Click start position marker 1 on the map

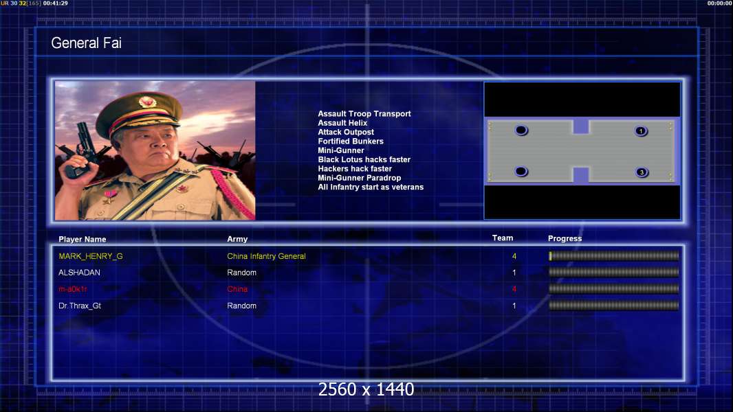click(641, 131)
